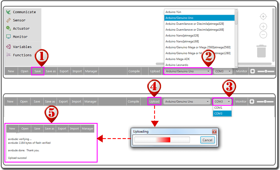Collapse board dropdown below the open board list
Screen dimensions: 280x170
[188, 71]
